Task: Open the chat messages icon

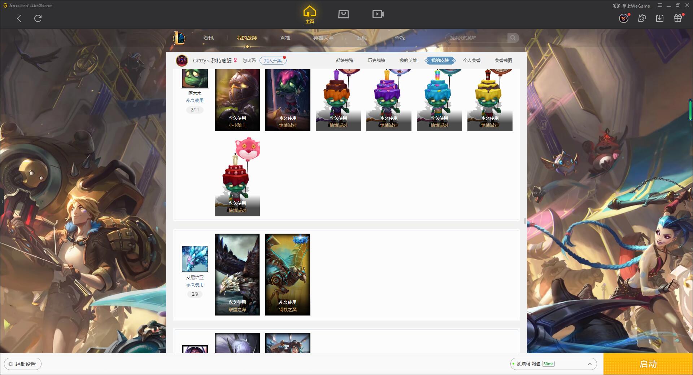Action: click(x=642, y=18)
